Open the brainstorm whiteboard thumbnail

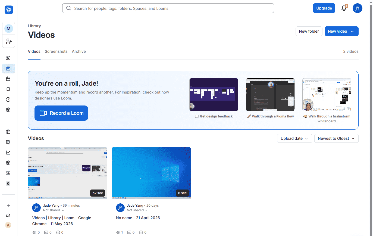(x=327, y=95)
